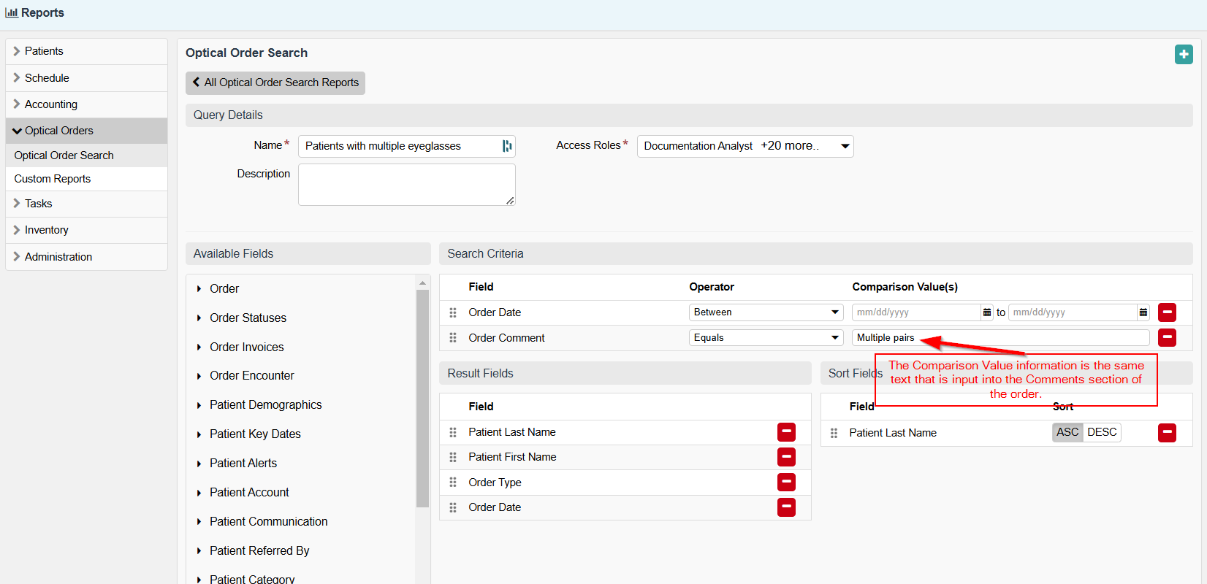Remove Patient Last Name from Result Fields

(786, 432)
